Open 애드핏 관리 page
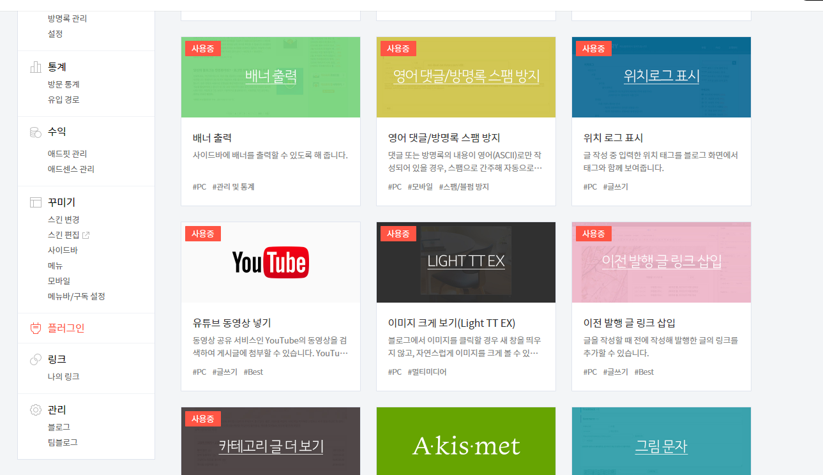This screenshot has height=475, width=823. tap(67, 154)
